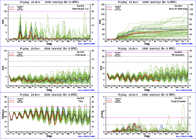Click 'De Bilt' label in Cape/Onweer chart
The width and height of the screenshot is (196, 139).
pyautogui.click(x=178, y=98)
